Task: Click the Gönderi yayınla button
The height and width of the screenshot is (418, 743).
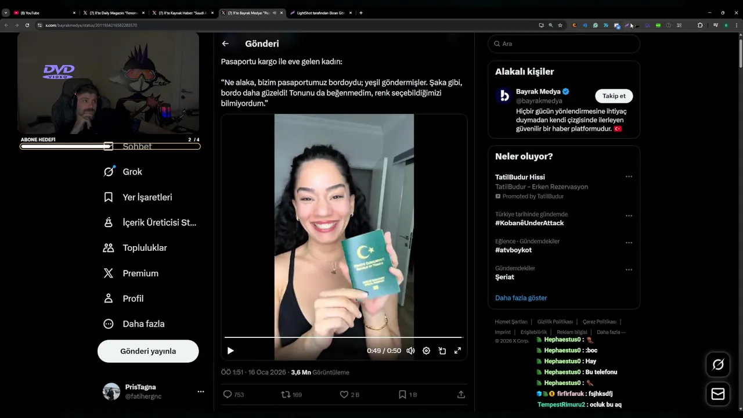Action: click(x=148, y=351)
